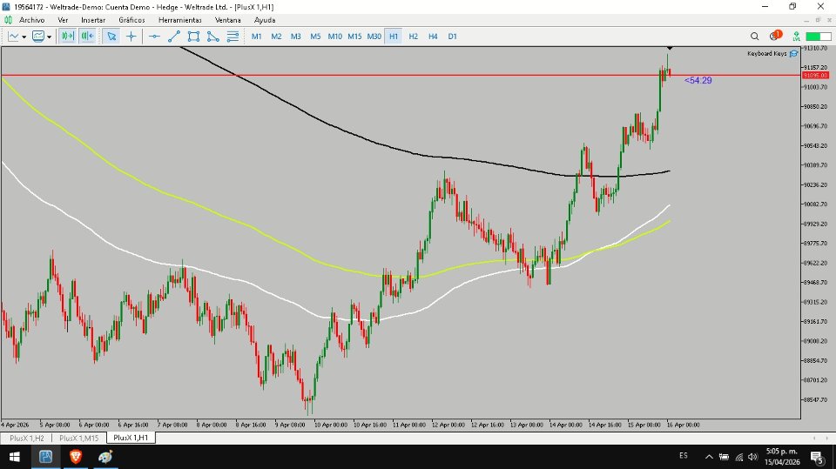Image resolution: width=836 pixels, height=469 pixels.
Task: Click the MetaTrader app icon beside Archivo
Action: point(8,20)
